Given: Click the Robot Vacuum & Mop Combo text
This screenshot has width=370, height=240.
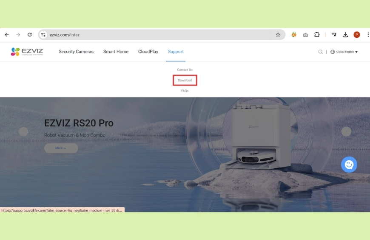Looking at the screenshot, I should pos(74,135).
